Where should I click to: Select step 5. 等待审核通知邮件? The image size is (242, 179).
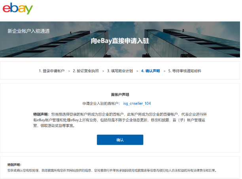[185, 71]
